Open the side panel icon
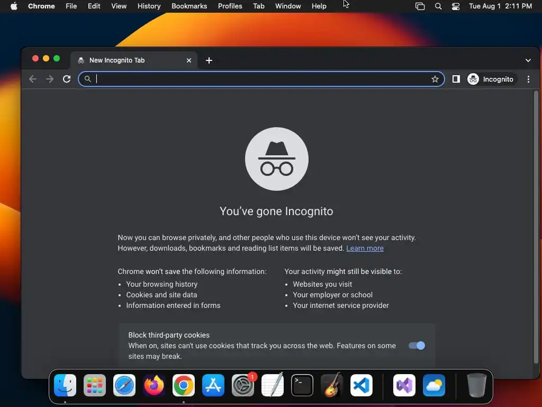 click(x=456, y=79)
